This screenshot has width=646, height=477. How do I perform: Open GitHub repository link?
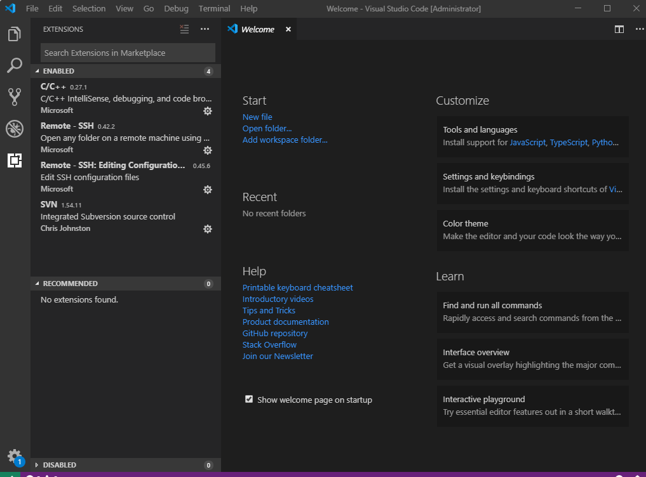(275, 334)
